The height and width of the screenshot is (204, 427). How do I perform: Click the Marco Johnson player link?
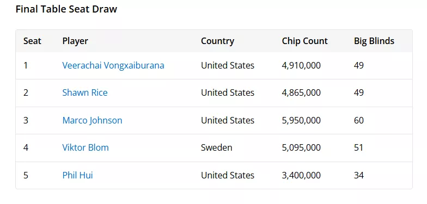coord(93,120)
